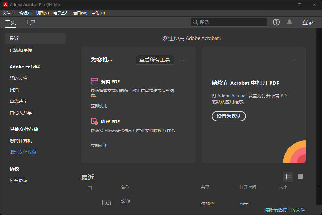This screenshot has height=215, width=322.
Task: Open the 欢迎 file in recent list
Action: point(125,201)
